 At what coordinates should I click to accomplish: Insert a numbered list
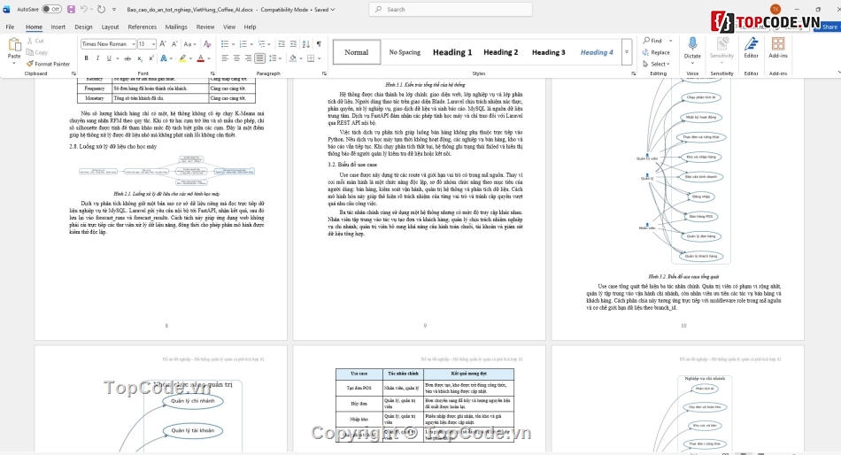tap(243, 44)
